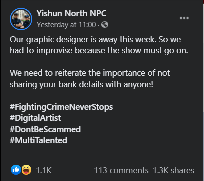
Task: Click 'We need to reiterate the importance' line
Action: point(90,73)
